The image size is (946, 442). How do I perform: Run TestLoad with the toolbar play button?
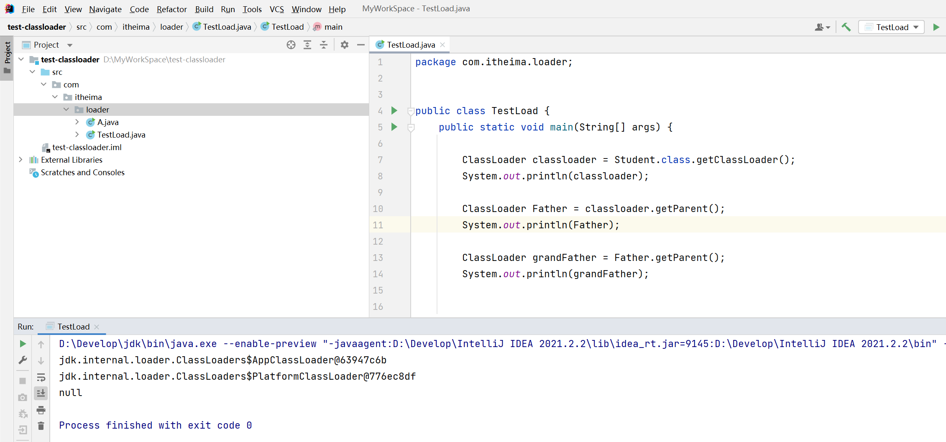tap(936, 27)
